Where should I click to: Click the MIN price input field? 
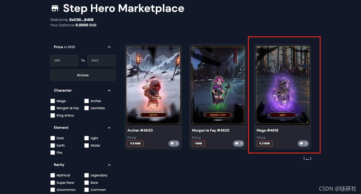pyautogui.click(x=64, y=60)
